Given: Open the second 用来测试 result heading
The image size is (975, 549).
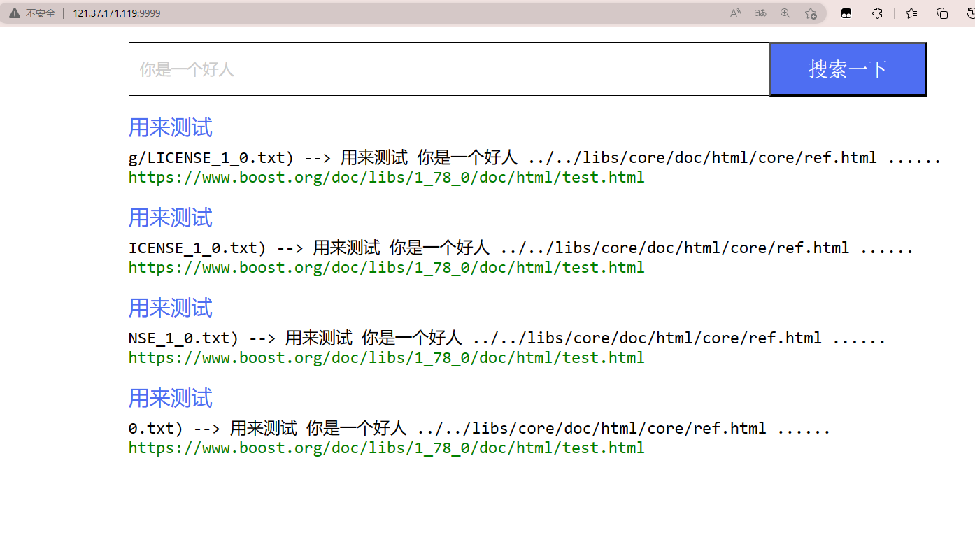Looking at the screenshot, I should (x=170, y=218).
